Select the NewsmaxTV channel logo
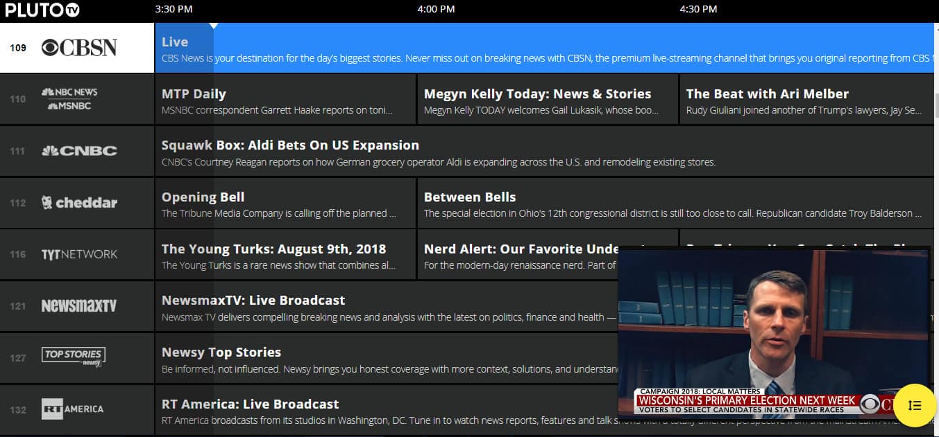939x437 pixels. 79,305
